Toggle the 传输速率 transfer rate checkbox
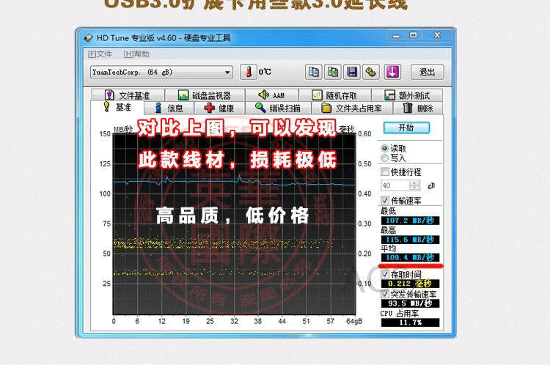The image size is (550, 365). (385, 200)
